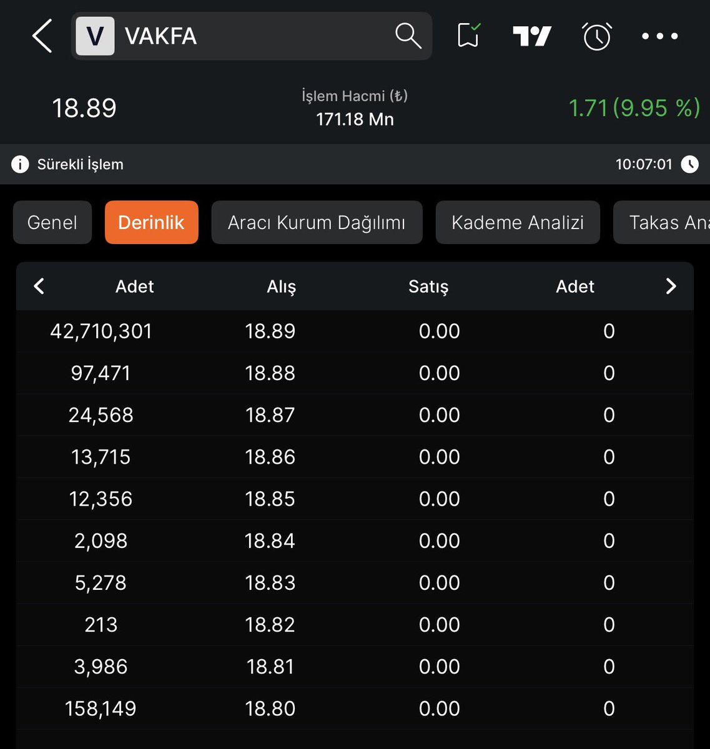This screenshot has height=749, width=710.
Task: Go back with the top-left arrow
Action: (x=42, y=36)
